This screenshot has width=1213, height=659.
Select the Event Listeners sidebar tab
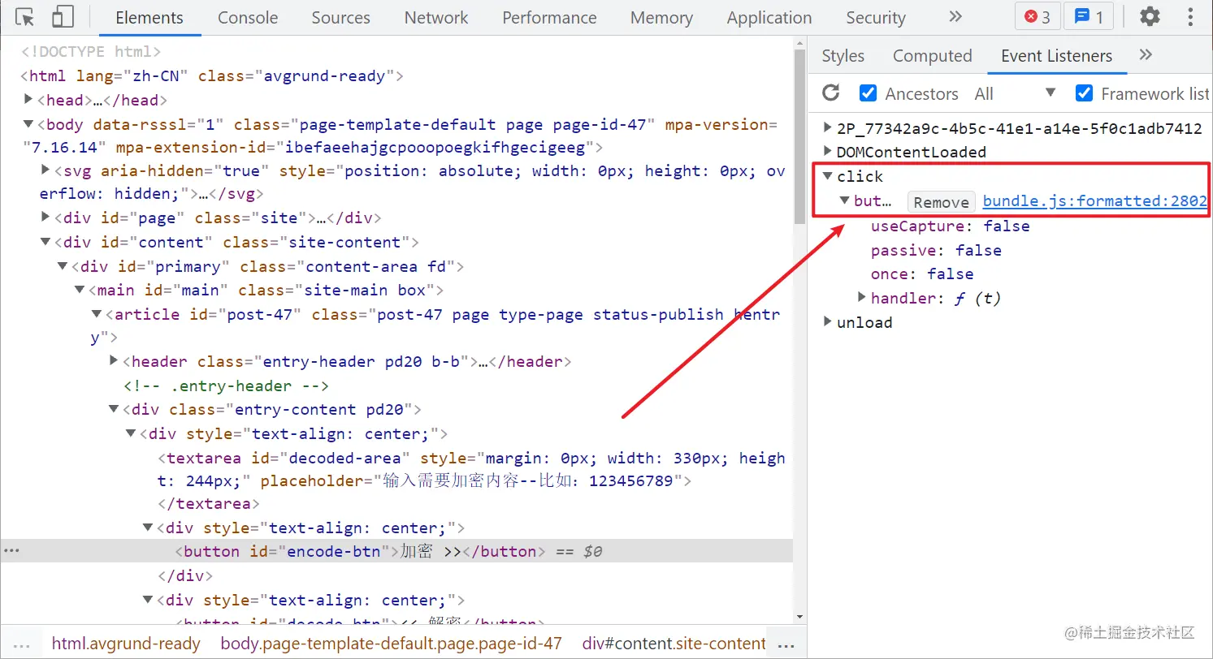1056,55
